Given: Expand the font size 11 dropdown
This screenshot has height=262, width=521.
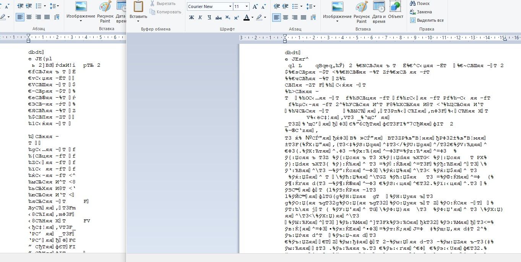Looking at the screenshot, I should [x=247, y=6].
